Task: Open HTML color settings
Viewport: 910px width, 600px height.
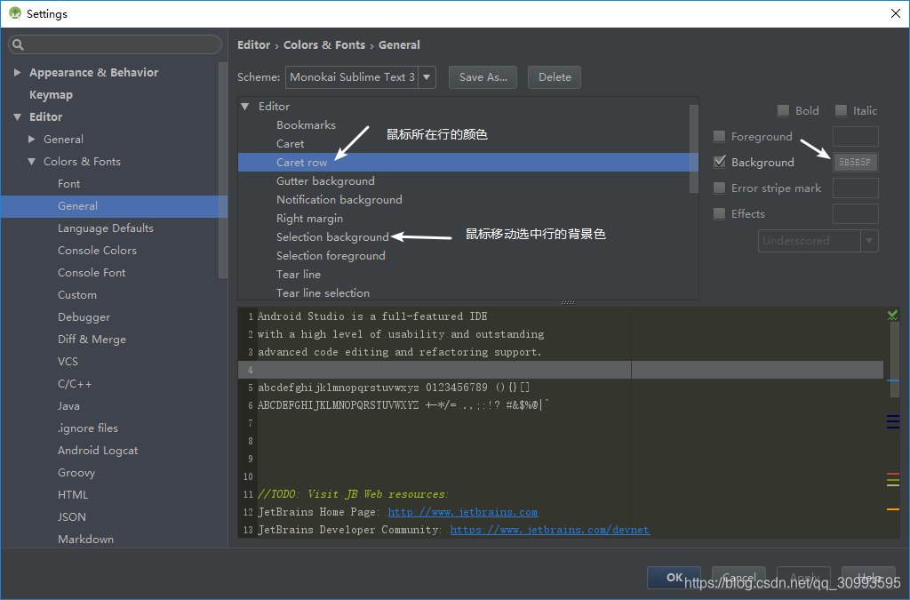Action: (x=73, y=495)
